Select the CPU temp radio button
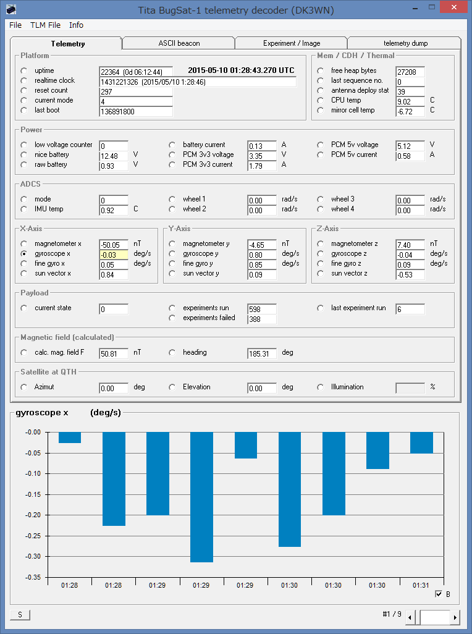This screenshot has height=634, width=472. (321, 100)
